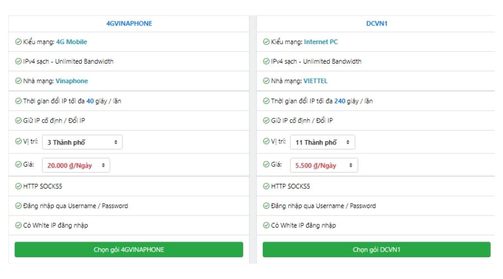The width and height of the screenshot is (503, 279).
Task: Click check icon beside 40-second IP change time
Action: [18, 101]
